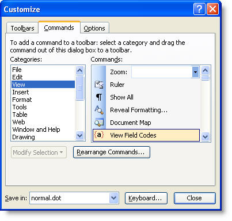Viewport: 232px width, 221px height.
Task: Switch to the Options tab
Action: pos(94,28)
